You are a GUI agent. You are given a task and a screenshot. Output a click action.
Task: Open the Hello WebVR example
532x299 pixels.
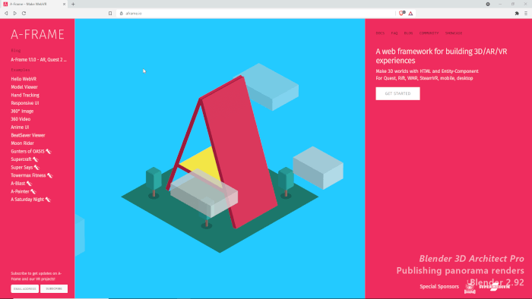pos(24,79)
